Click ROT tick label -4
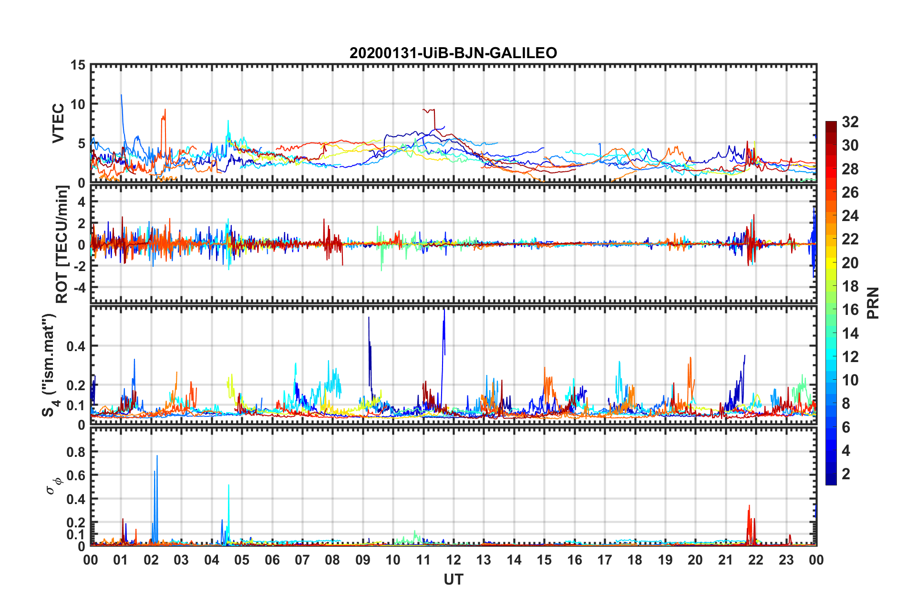Screen dimensions: 907x606 (x=79, y=288)
